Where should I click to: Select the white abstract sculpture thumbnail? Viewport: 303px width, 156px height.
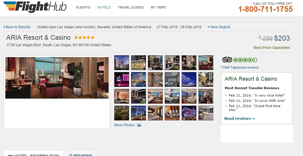139,63
